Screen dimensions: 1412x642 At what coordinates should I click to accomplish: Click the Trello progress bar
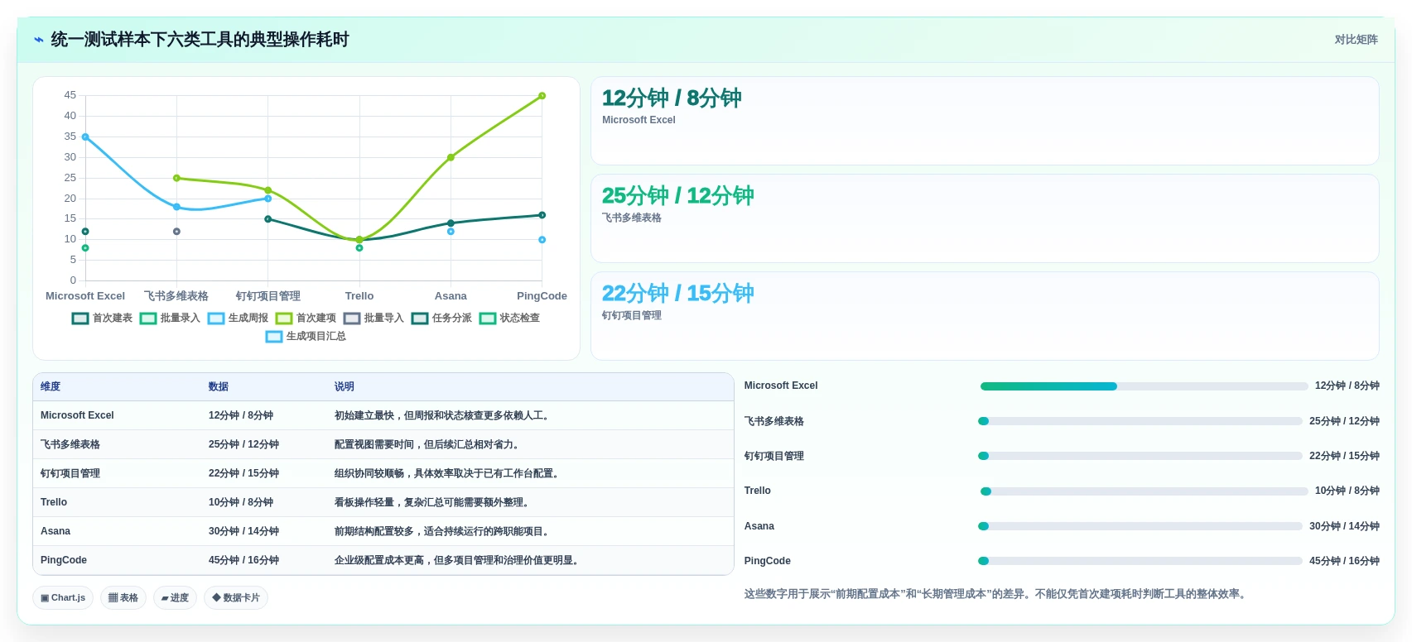[1144, 491]
